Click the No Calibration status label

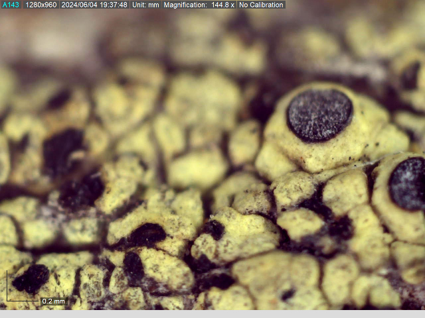(261, 5)
